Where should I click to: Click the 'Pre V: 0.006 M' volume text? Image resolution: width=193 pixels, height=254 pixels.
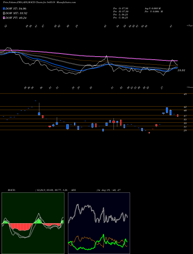(x=154, y=12)
